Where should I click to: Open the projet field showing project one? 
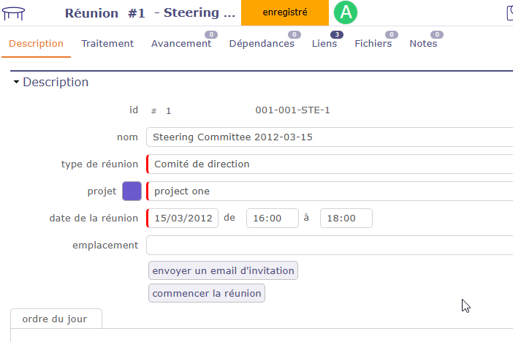click(330, 191)
